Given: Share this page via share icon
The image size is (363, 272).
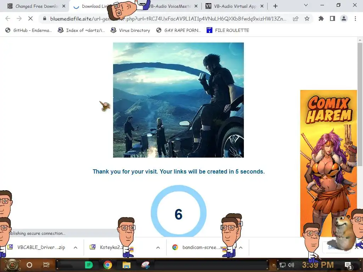Looking at the screenshot, I should coord(296,19).
